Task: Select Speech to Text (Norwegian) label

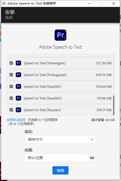Action: (45, 63)
